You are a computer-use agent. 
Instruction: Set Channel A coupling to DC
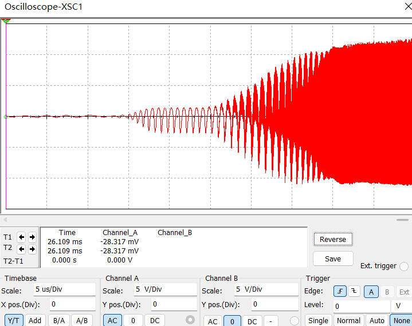[155, 320]
